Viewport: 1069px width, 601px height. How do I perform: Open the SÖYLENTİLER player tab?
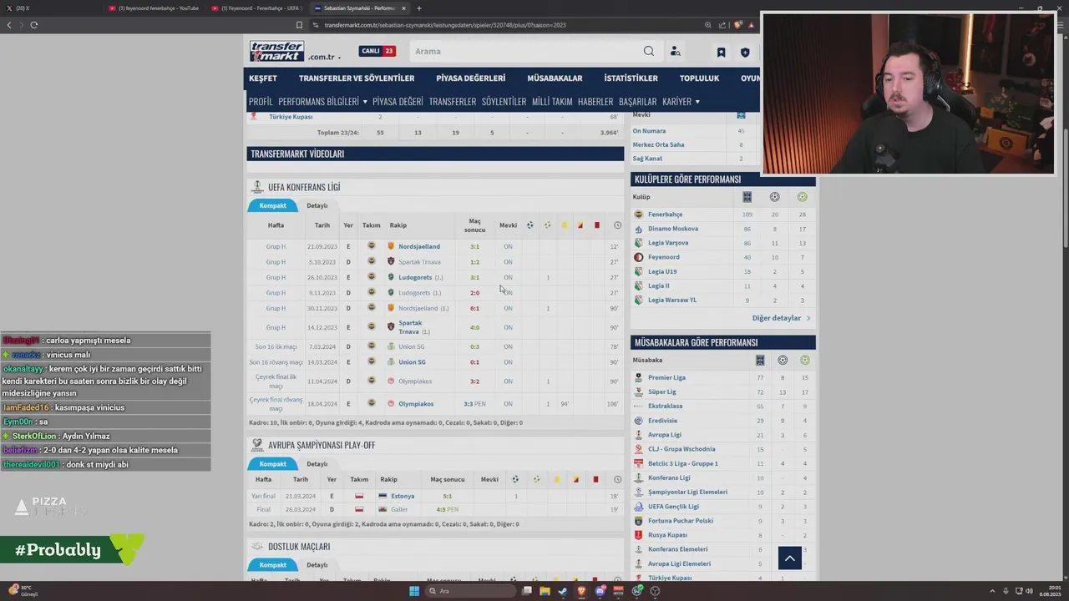[x=504, y=101]
